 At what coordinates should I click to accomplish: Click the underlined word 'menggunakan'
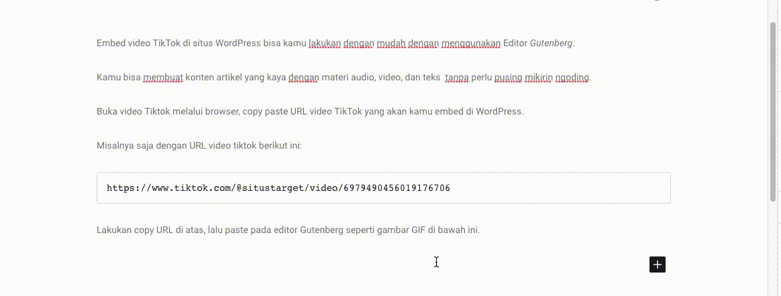pos(471,44)
